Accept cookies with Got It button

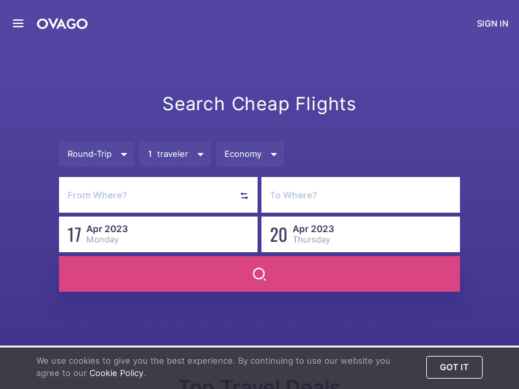pyautogui.click(x=454, y=367)
